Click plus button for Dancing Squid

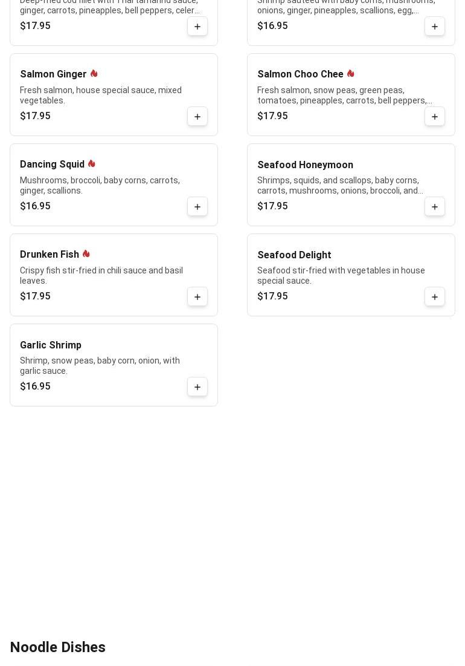[x=197, y=206]
